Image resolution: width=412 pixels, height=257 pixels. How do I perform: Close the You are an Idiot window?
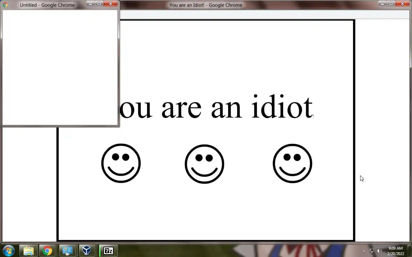[402, 4]
